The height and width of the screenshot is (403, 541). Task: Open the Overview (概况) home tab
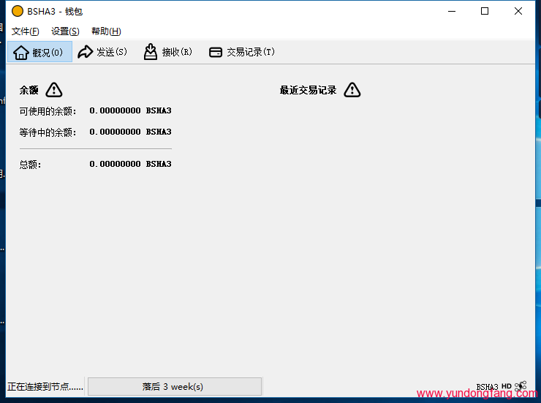[x=40, y=52]
